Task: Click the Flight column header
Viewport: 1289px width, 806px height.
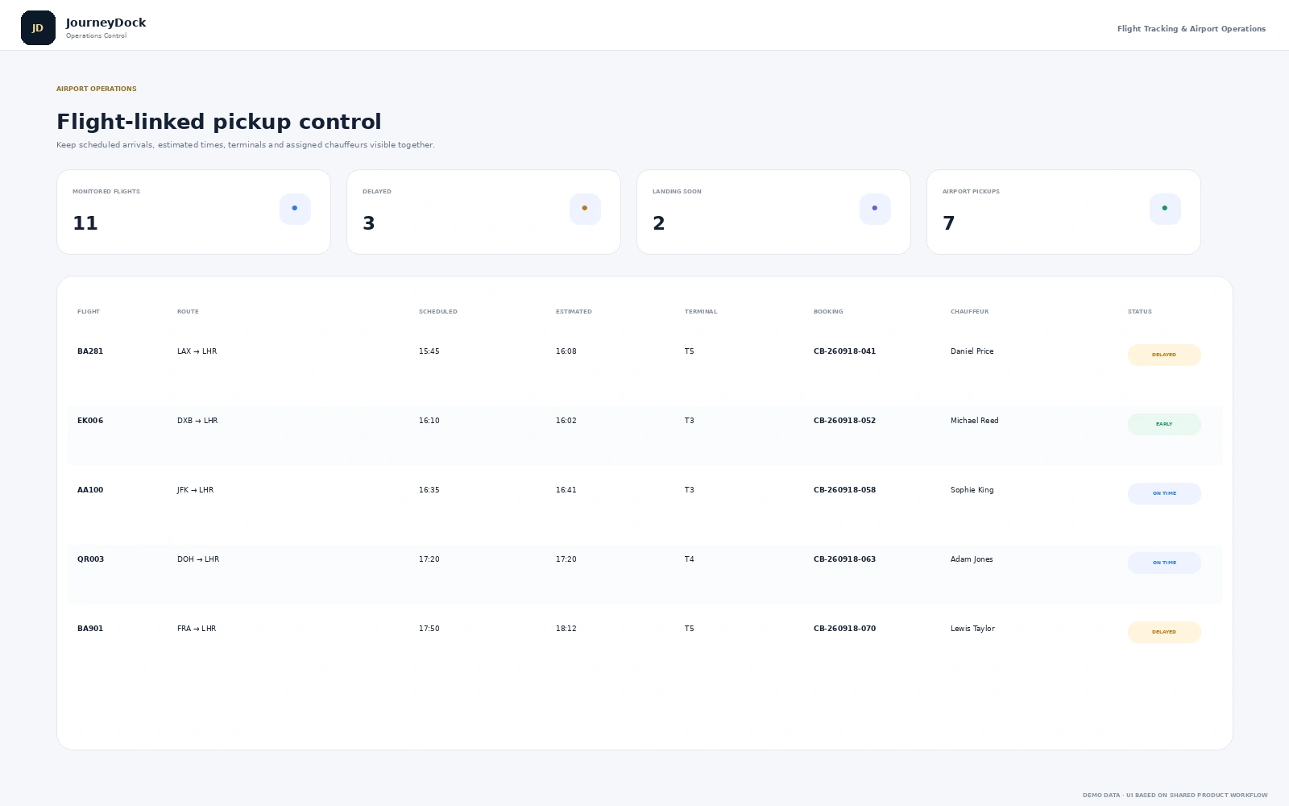Action: pos(89,312)
